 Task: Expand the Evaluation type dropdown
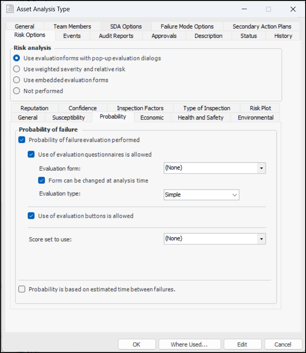[235, 194]
